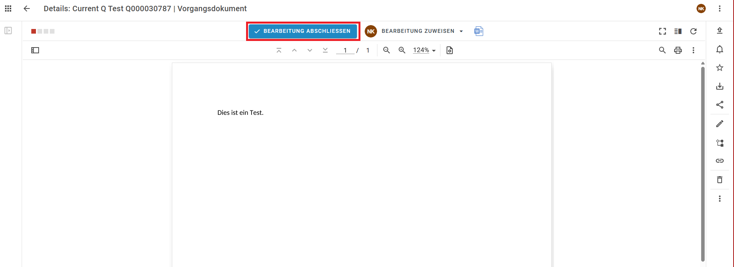Screen dimensions: 734x267
Task: Open the app launcher grid menu
Action: pyautogui.click(x=8, y=9)
